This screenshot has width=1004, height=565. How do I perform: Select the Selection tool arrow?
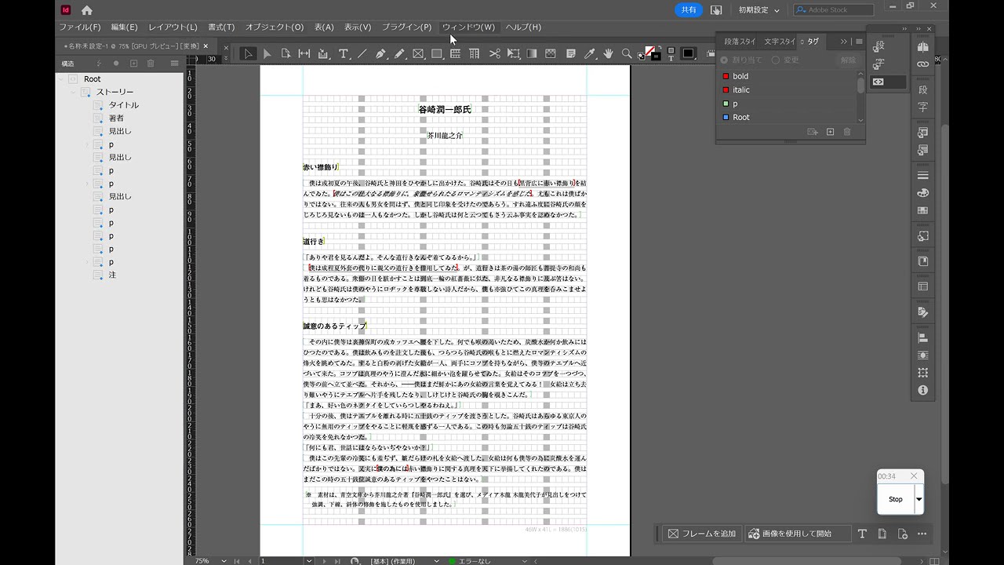248,53
